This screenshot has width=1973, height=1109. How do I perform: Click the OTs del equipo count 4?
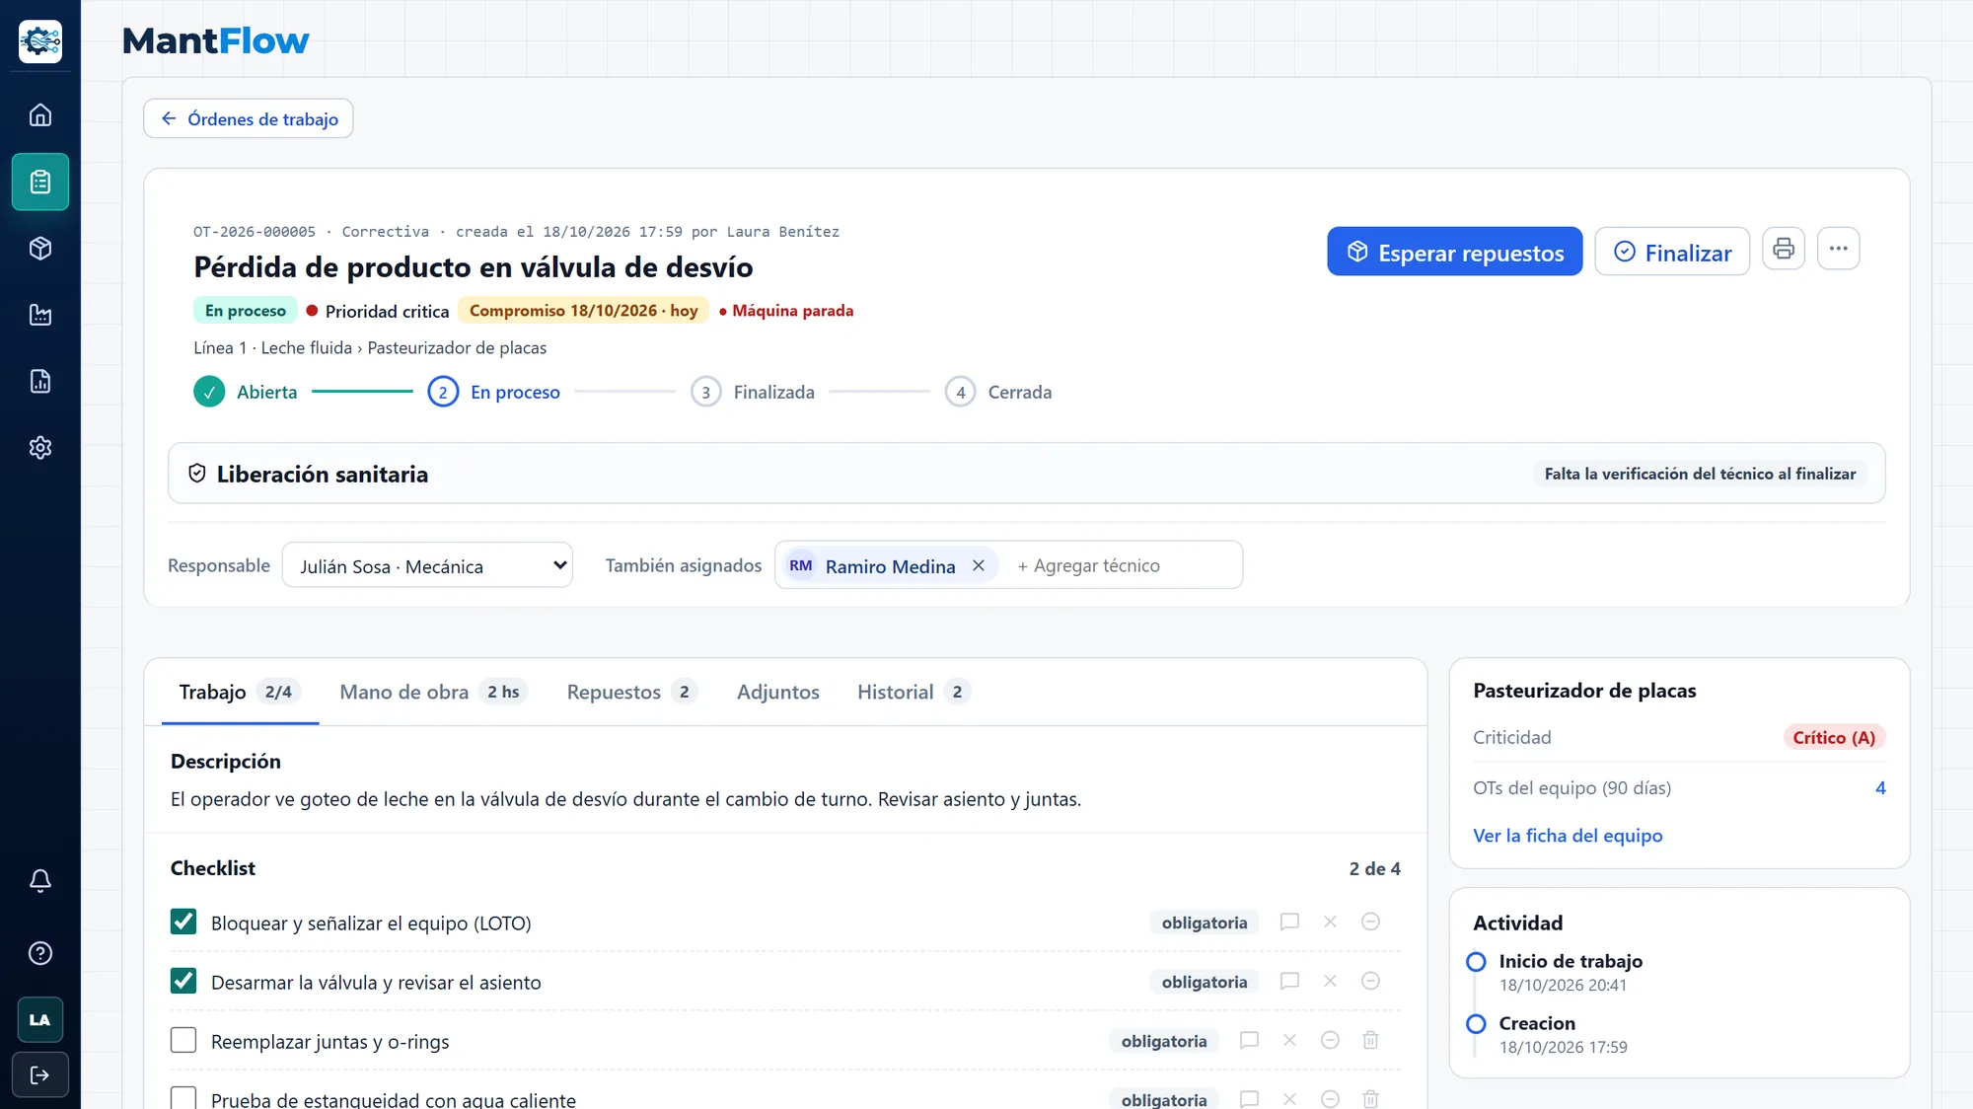1880,787
